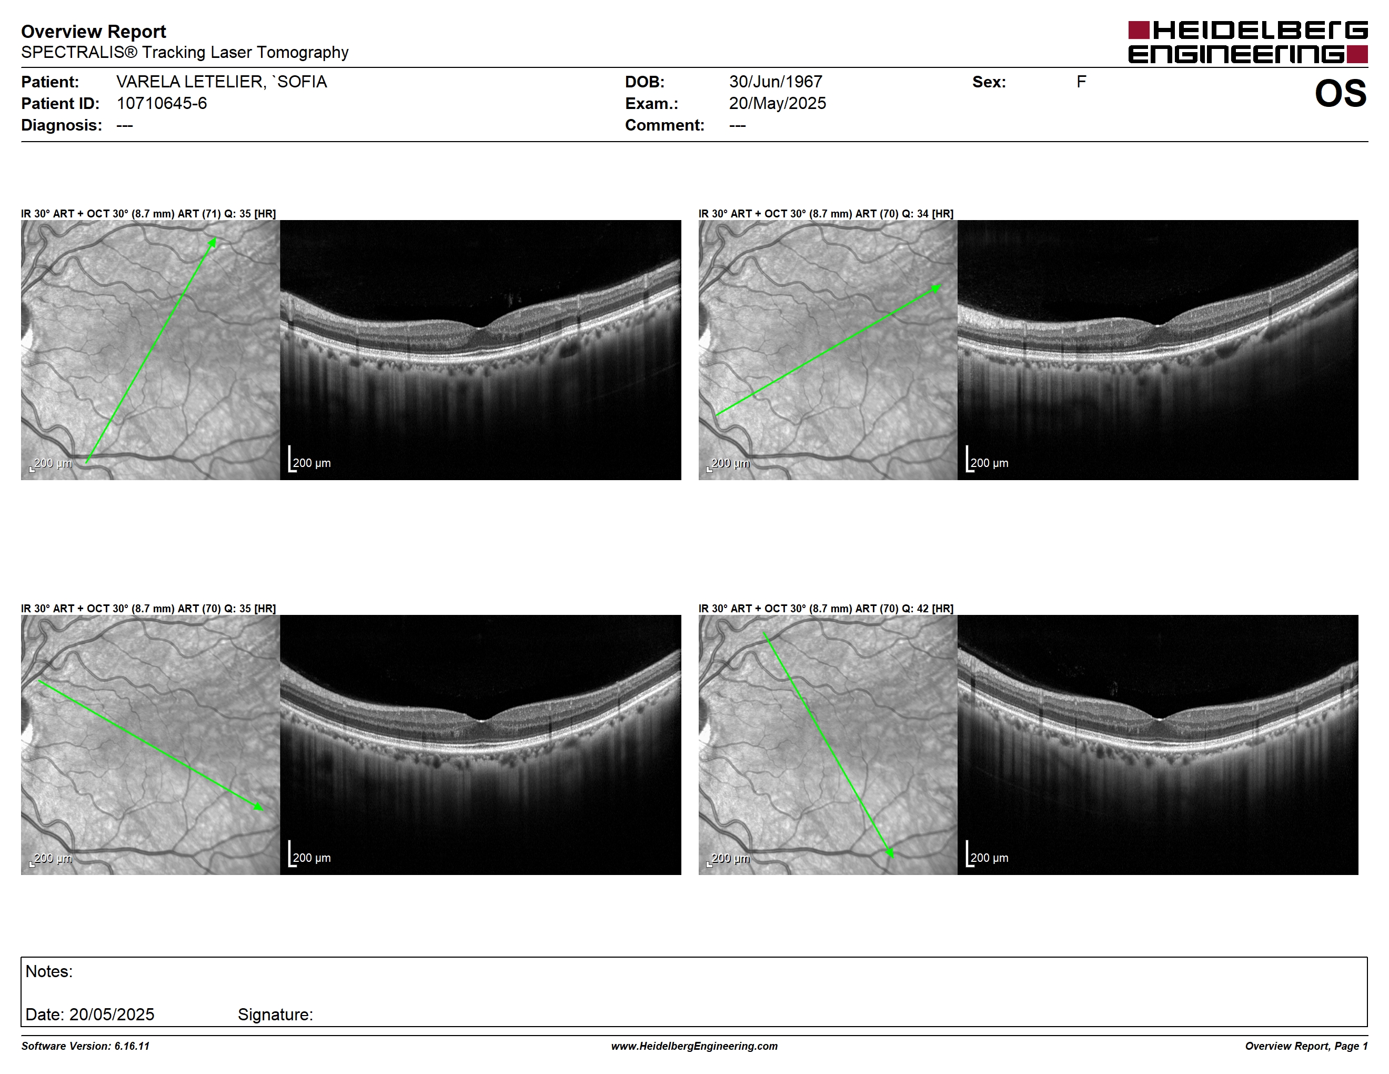Click the 'Overview Report' title

(94, 31)
